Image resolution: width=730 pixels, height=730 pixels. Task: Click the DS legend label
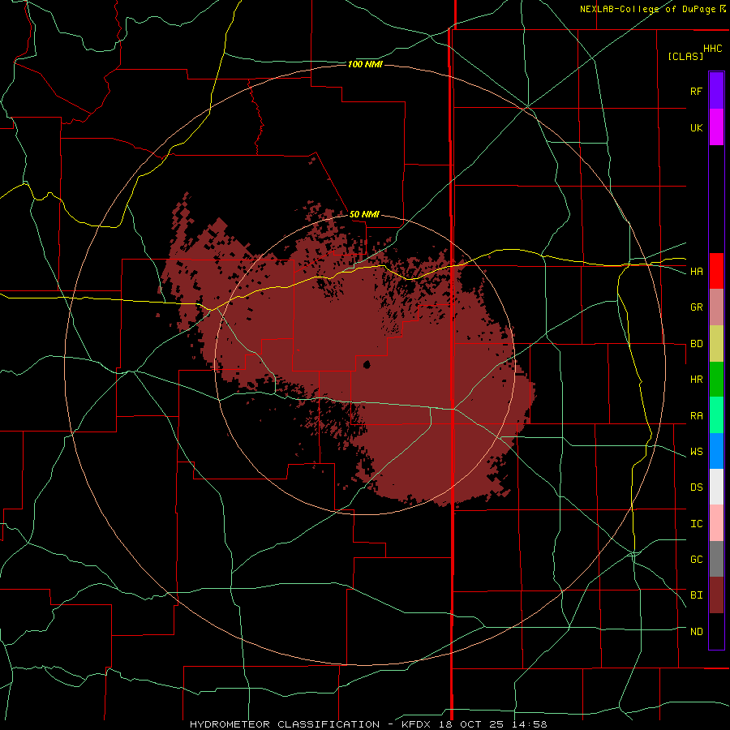[x=696, y=487]
